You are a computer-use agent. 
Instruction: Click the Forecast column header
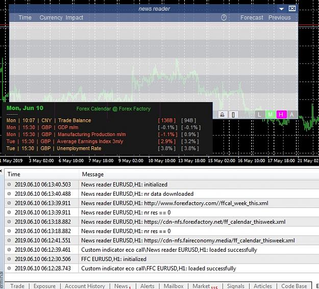pos(252,18)
